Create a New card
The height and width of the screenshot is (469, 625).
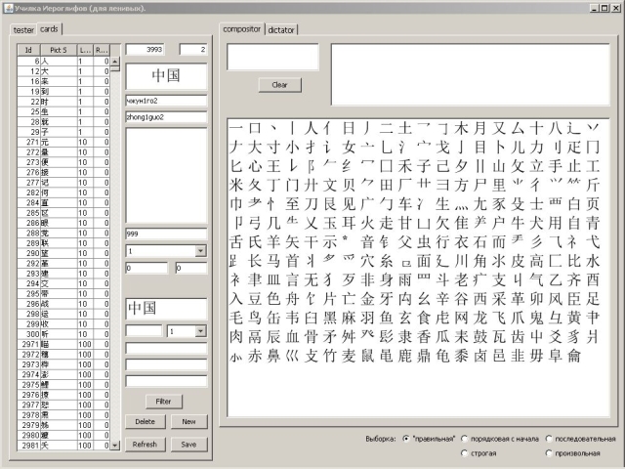[188, 421]
